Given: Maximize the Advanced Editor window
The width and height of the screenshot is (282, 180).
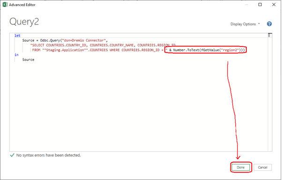Looking at the screenshot, I should [x=260, y=5].
